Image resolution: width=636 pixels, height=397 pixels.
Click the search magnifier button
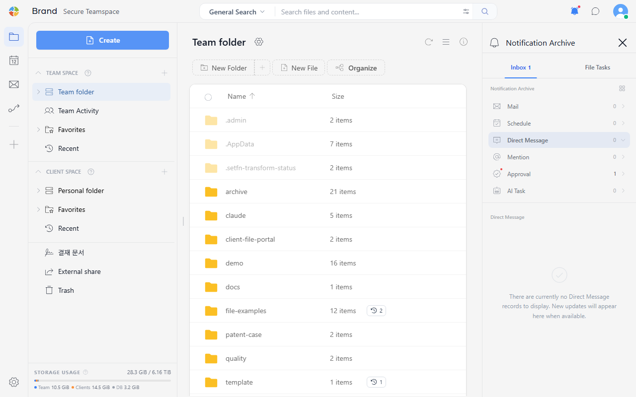coord(485,11)
